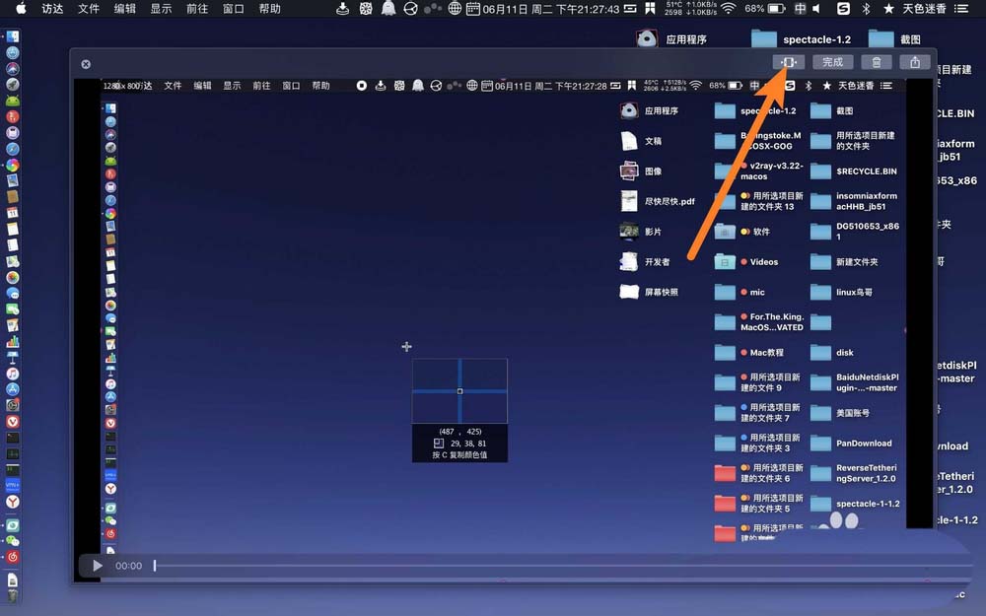986x616 pixels.
Task: Open the green Android icon in the Dock
Action: [13, 101]
